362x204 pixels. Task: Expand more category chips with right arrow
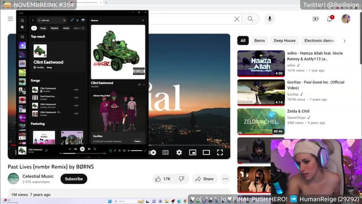[344, 41]
